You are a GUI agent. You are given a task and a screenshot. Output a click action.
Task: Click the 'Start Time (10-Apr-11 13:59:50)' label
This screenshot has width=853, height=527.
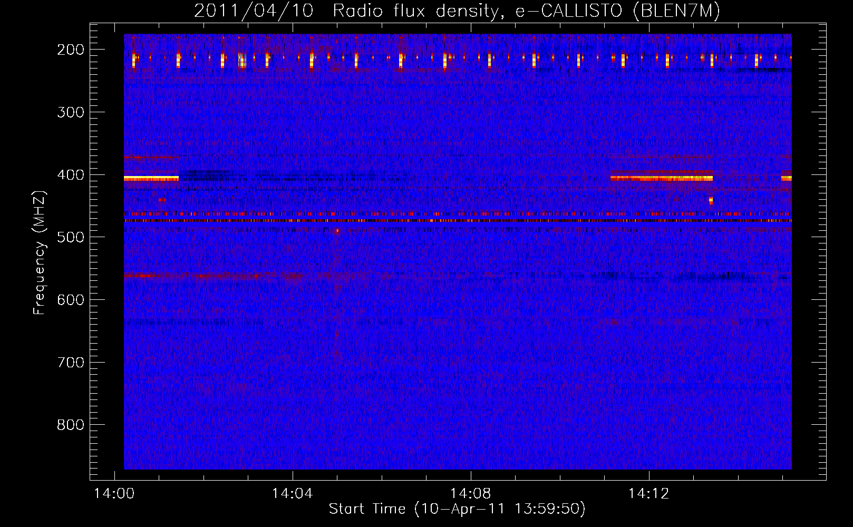click(x=457, y=509)
